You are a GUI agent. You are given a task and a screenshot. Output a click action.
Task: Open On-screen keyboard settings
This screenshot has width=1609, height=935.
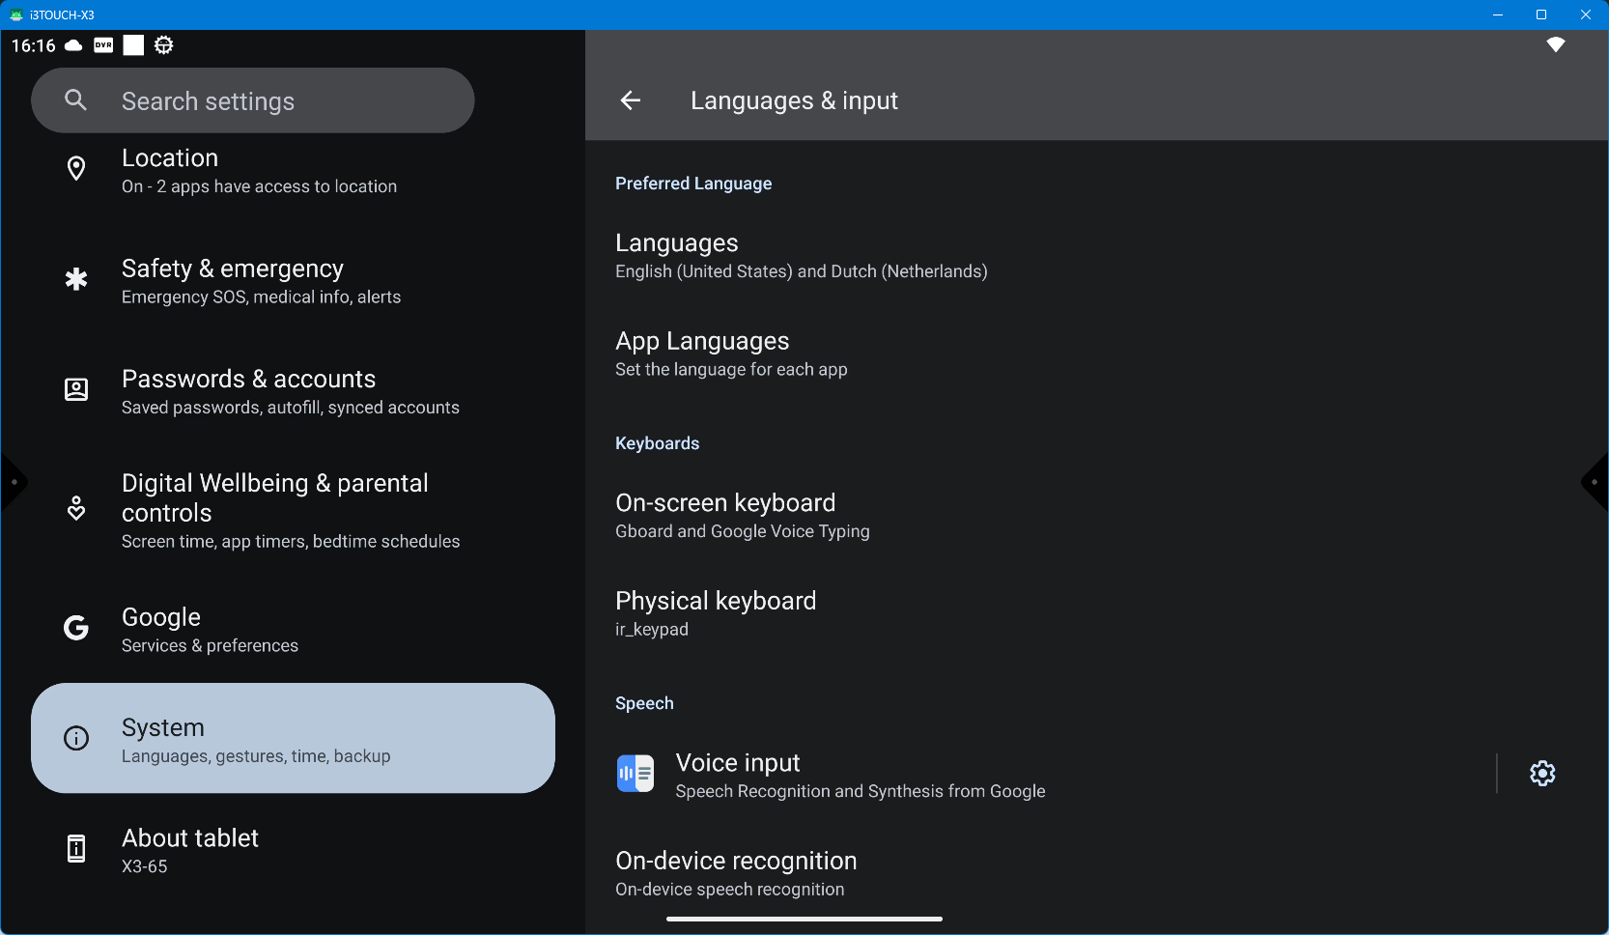pos(742,516)
